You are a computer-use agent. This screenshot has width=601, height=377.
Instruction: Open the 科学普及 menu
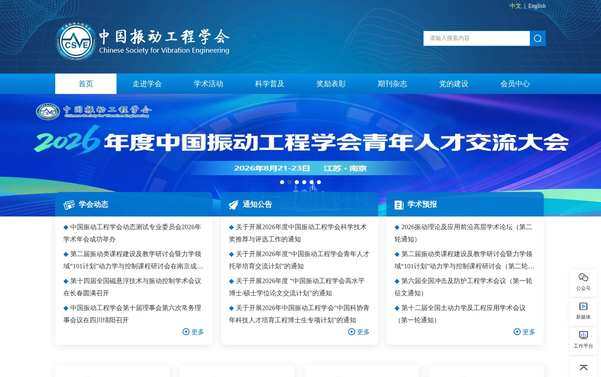click(x=270, y=84)
